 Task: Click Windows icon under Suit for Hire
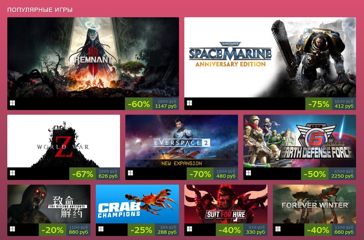tap(189, 229)
